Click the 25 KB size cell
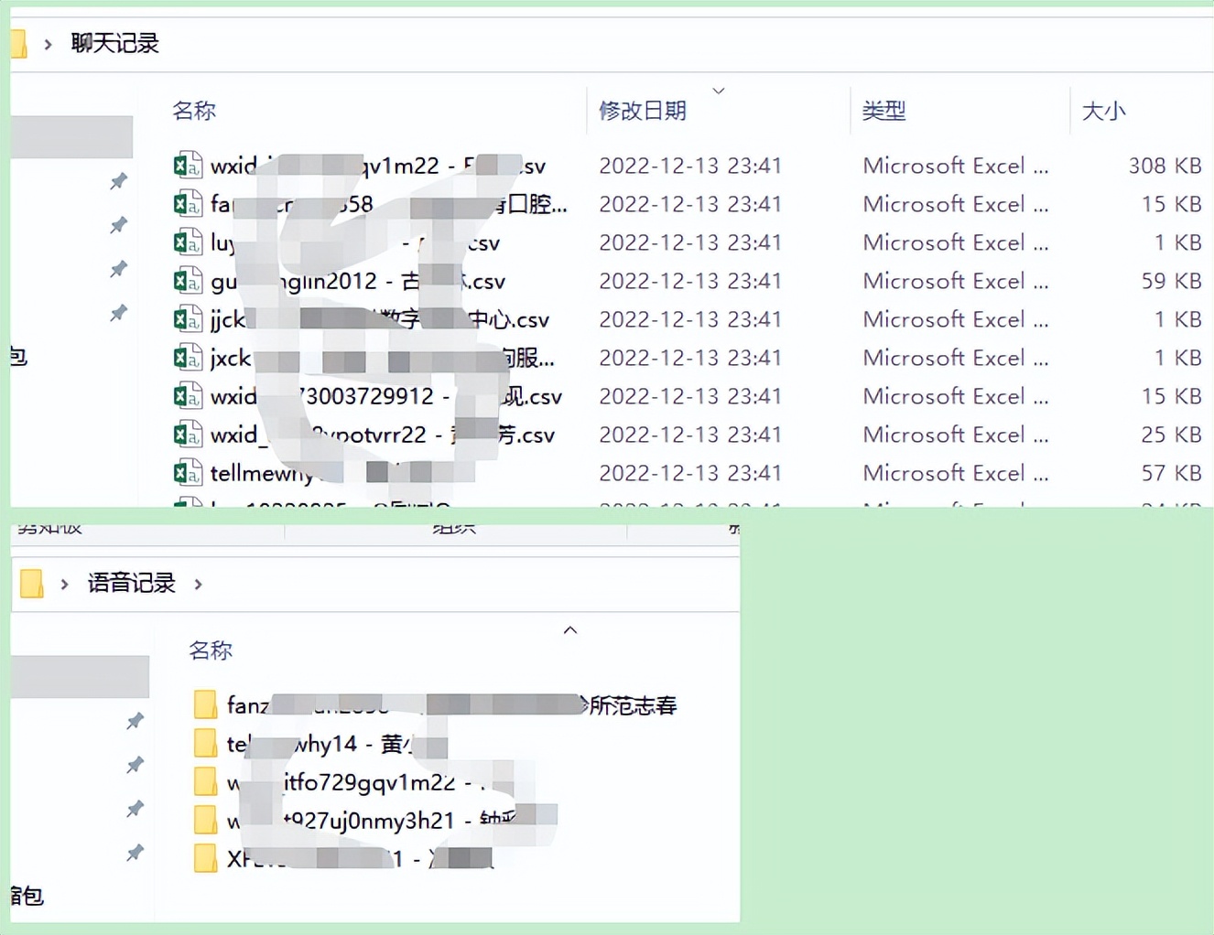The width and height of the screenshot is (1214, 935). [x=1171, y=435]
